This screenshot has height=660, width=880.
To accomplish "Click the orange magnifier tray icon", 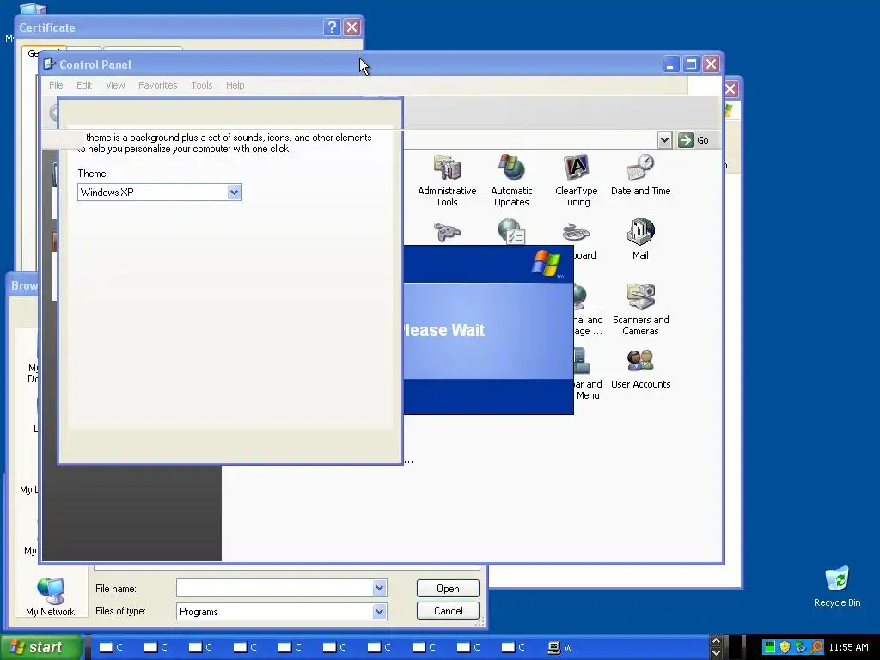I will (x=816, y=647).
